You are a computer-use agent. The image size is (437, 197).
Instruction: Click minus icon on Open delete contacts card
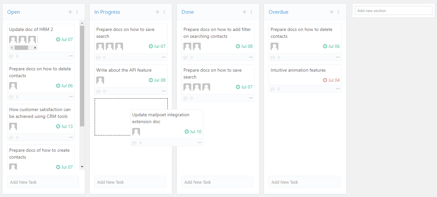[x=71, y=97]
